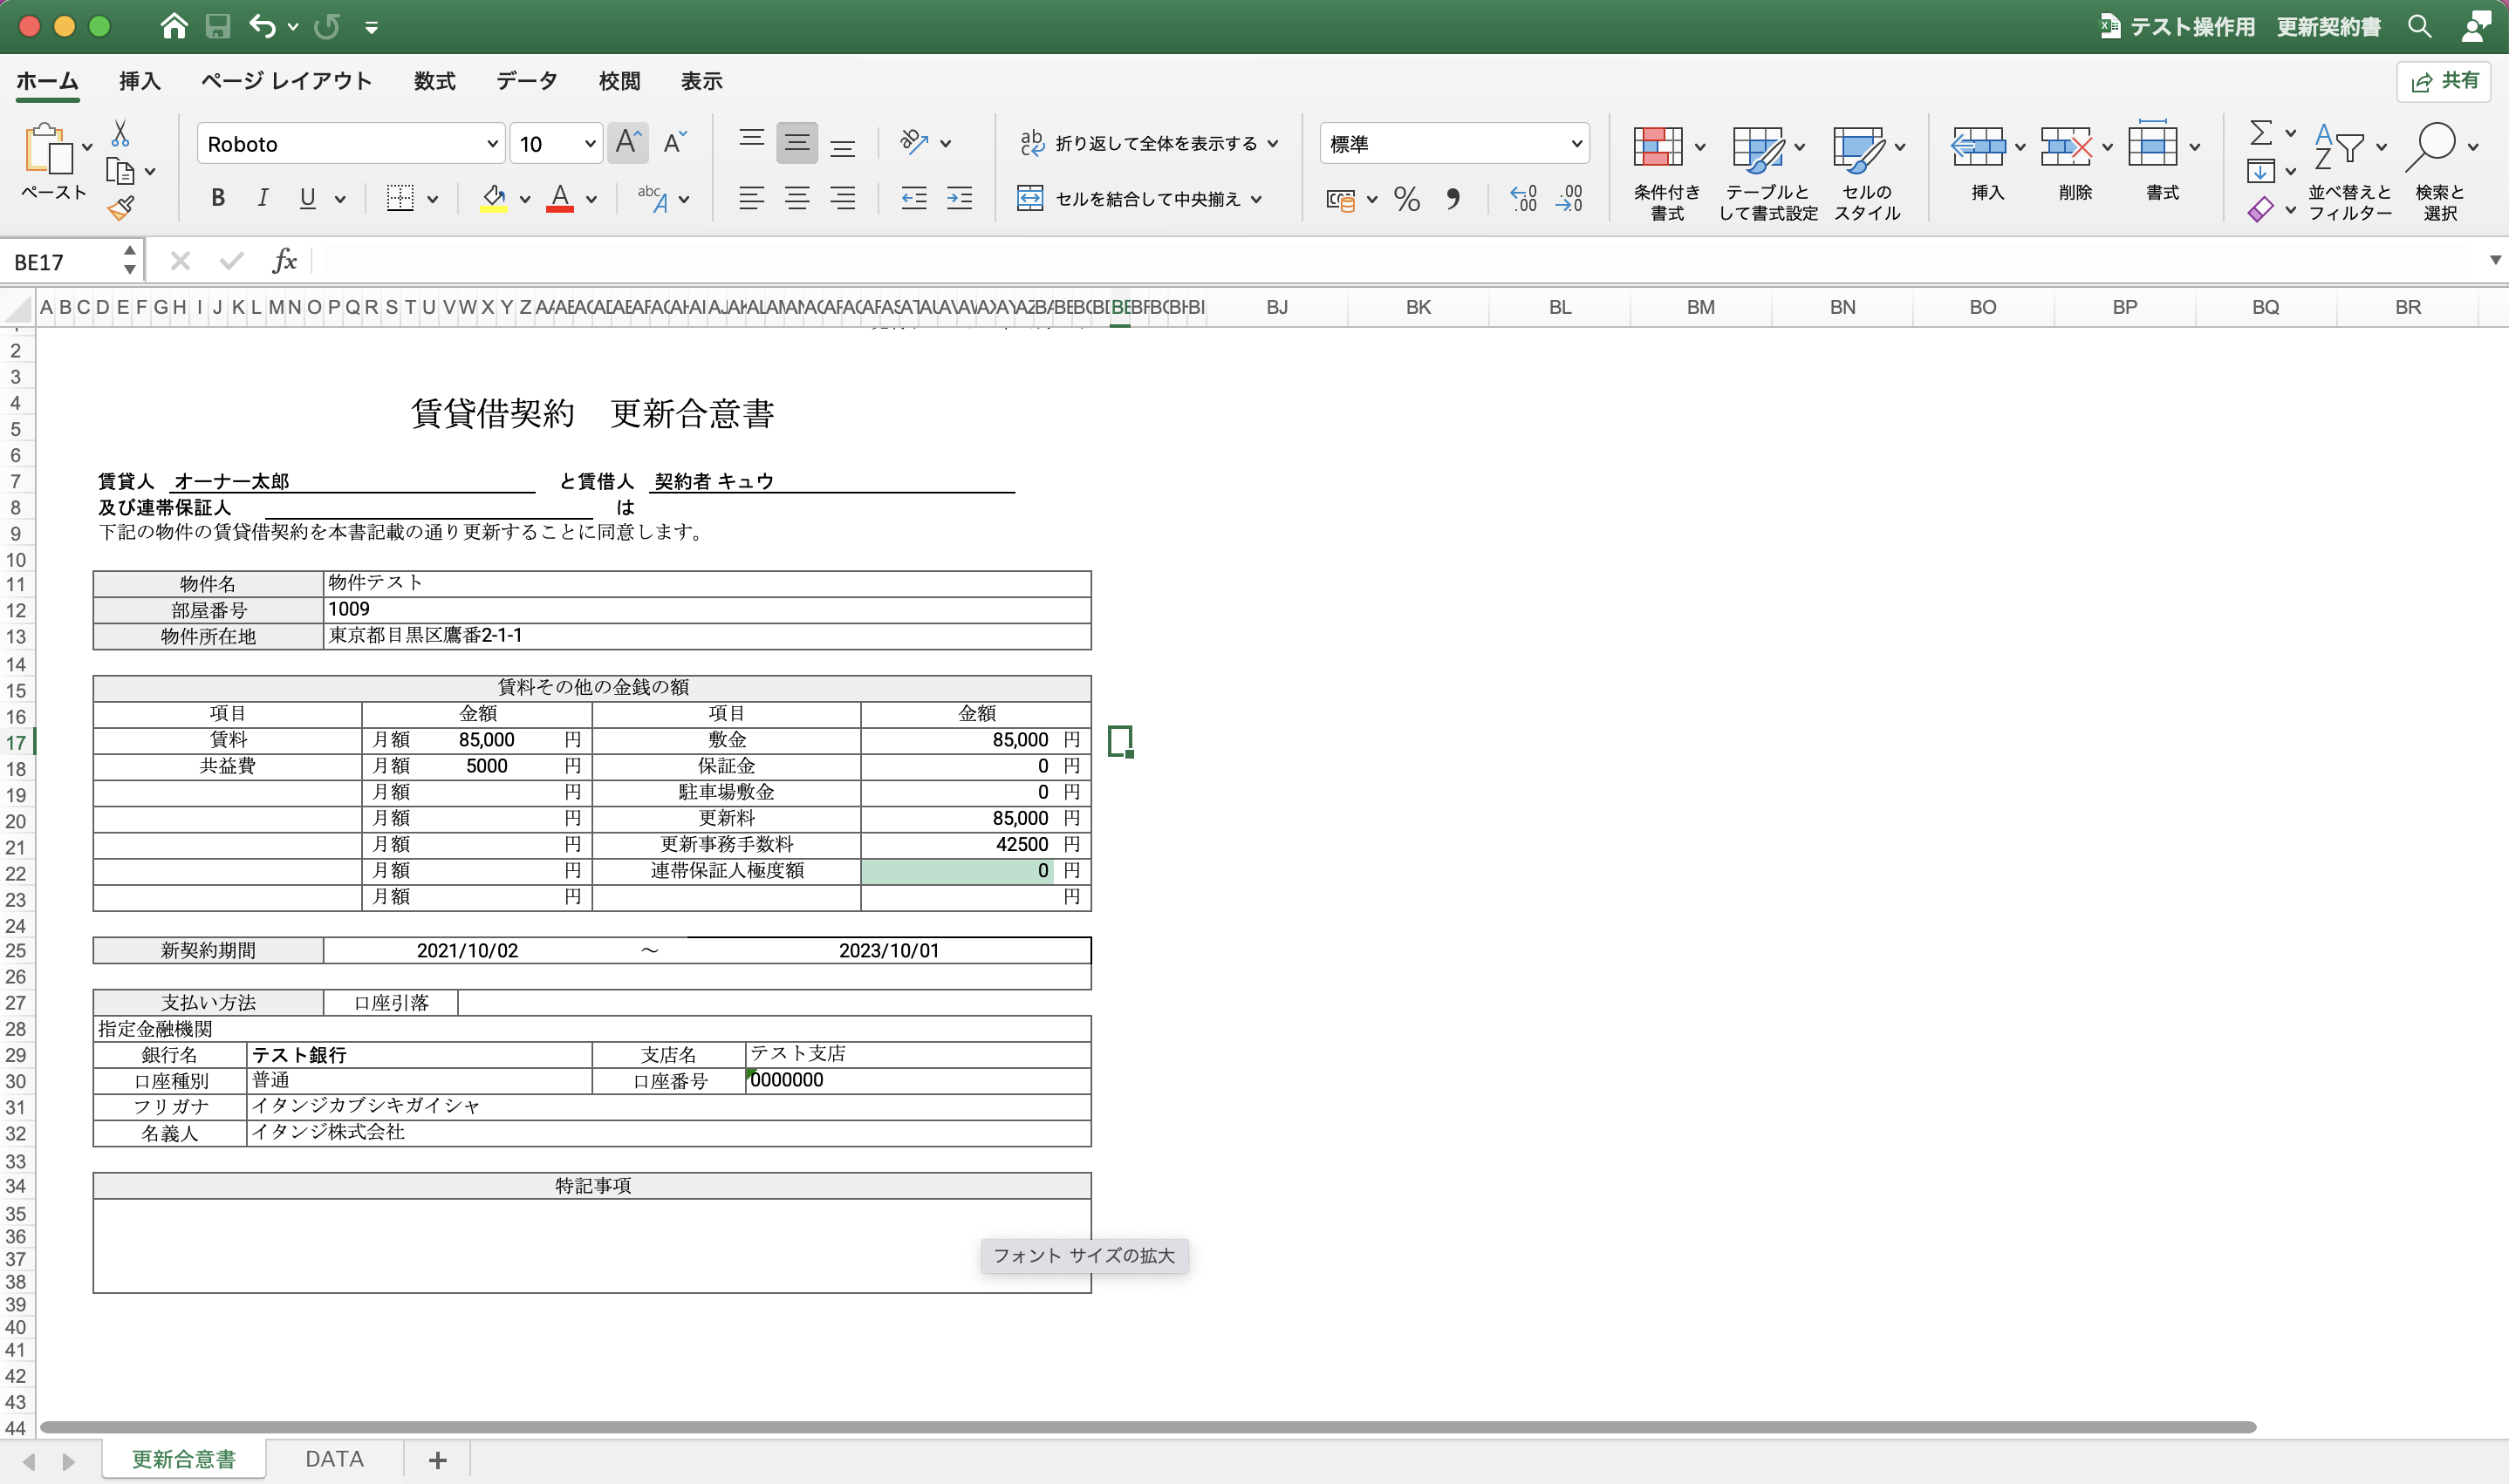Align text left
Screen dimensions: 2509x1484
tap(751, 198)
